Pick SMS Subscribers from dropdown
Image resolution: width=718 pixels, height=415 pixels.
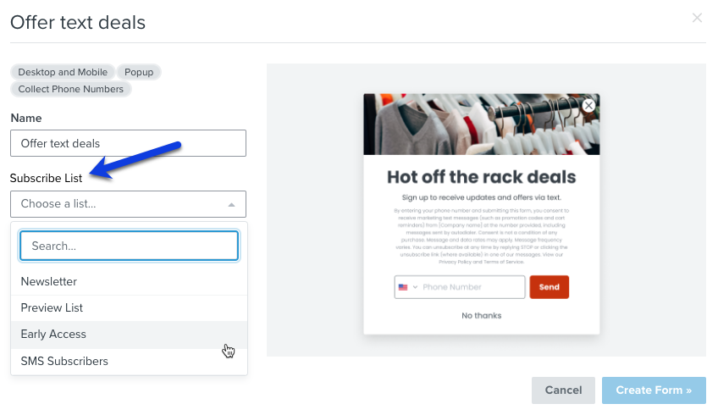(x=130, y=362)
